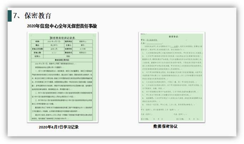
Task: Open the 保密协议 document thumbnail
Action: tap(172, 77)
